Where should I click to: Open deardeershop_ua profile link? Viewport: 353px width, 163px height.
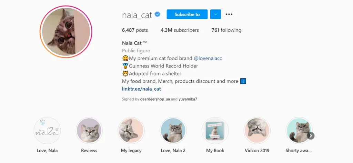(x=155, y=99)
